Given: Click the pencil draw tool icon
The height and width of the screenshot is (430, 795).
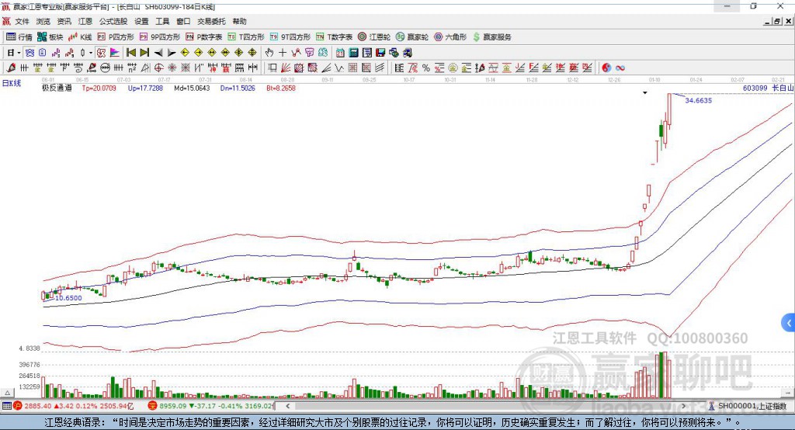Looking at the screenshot, I should point(11,68).
